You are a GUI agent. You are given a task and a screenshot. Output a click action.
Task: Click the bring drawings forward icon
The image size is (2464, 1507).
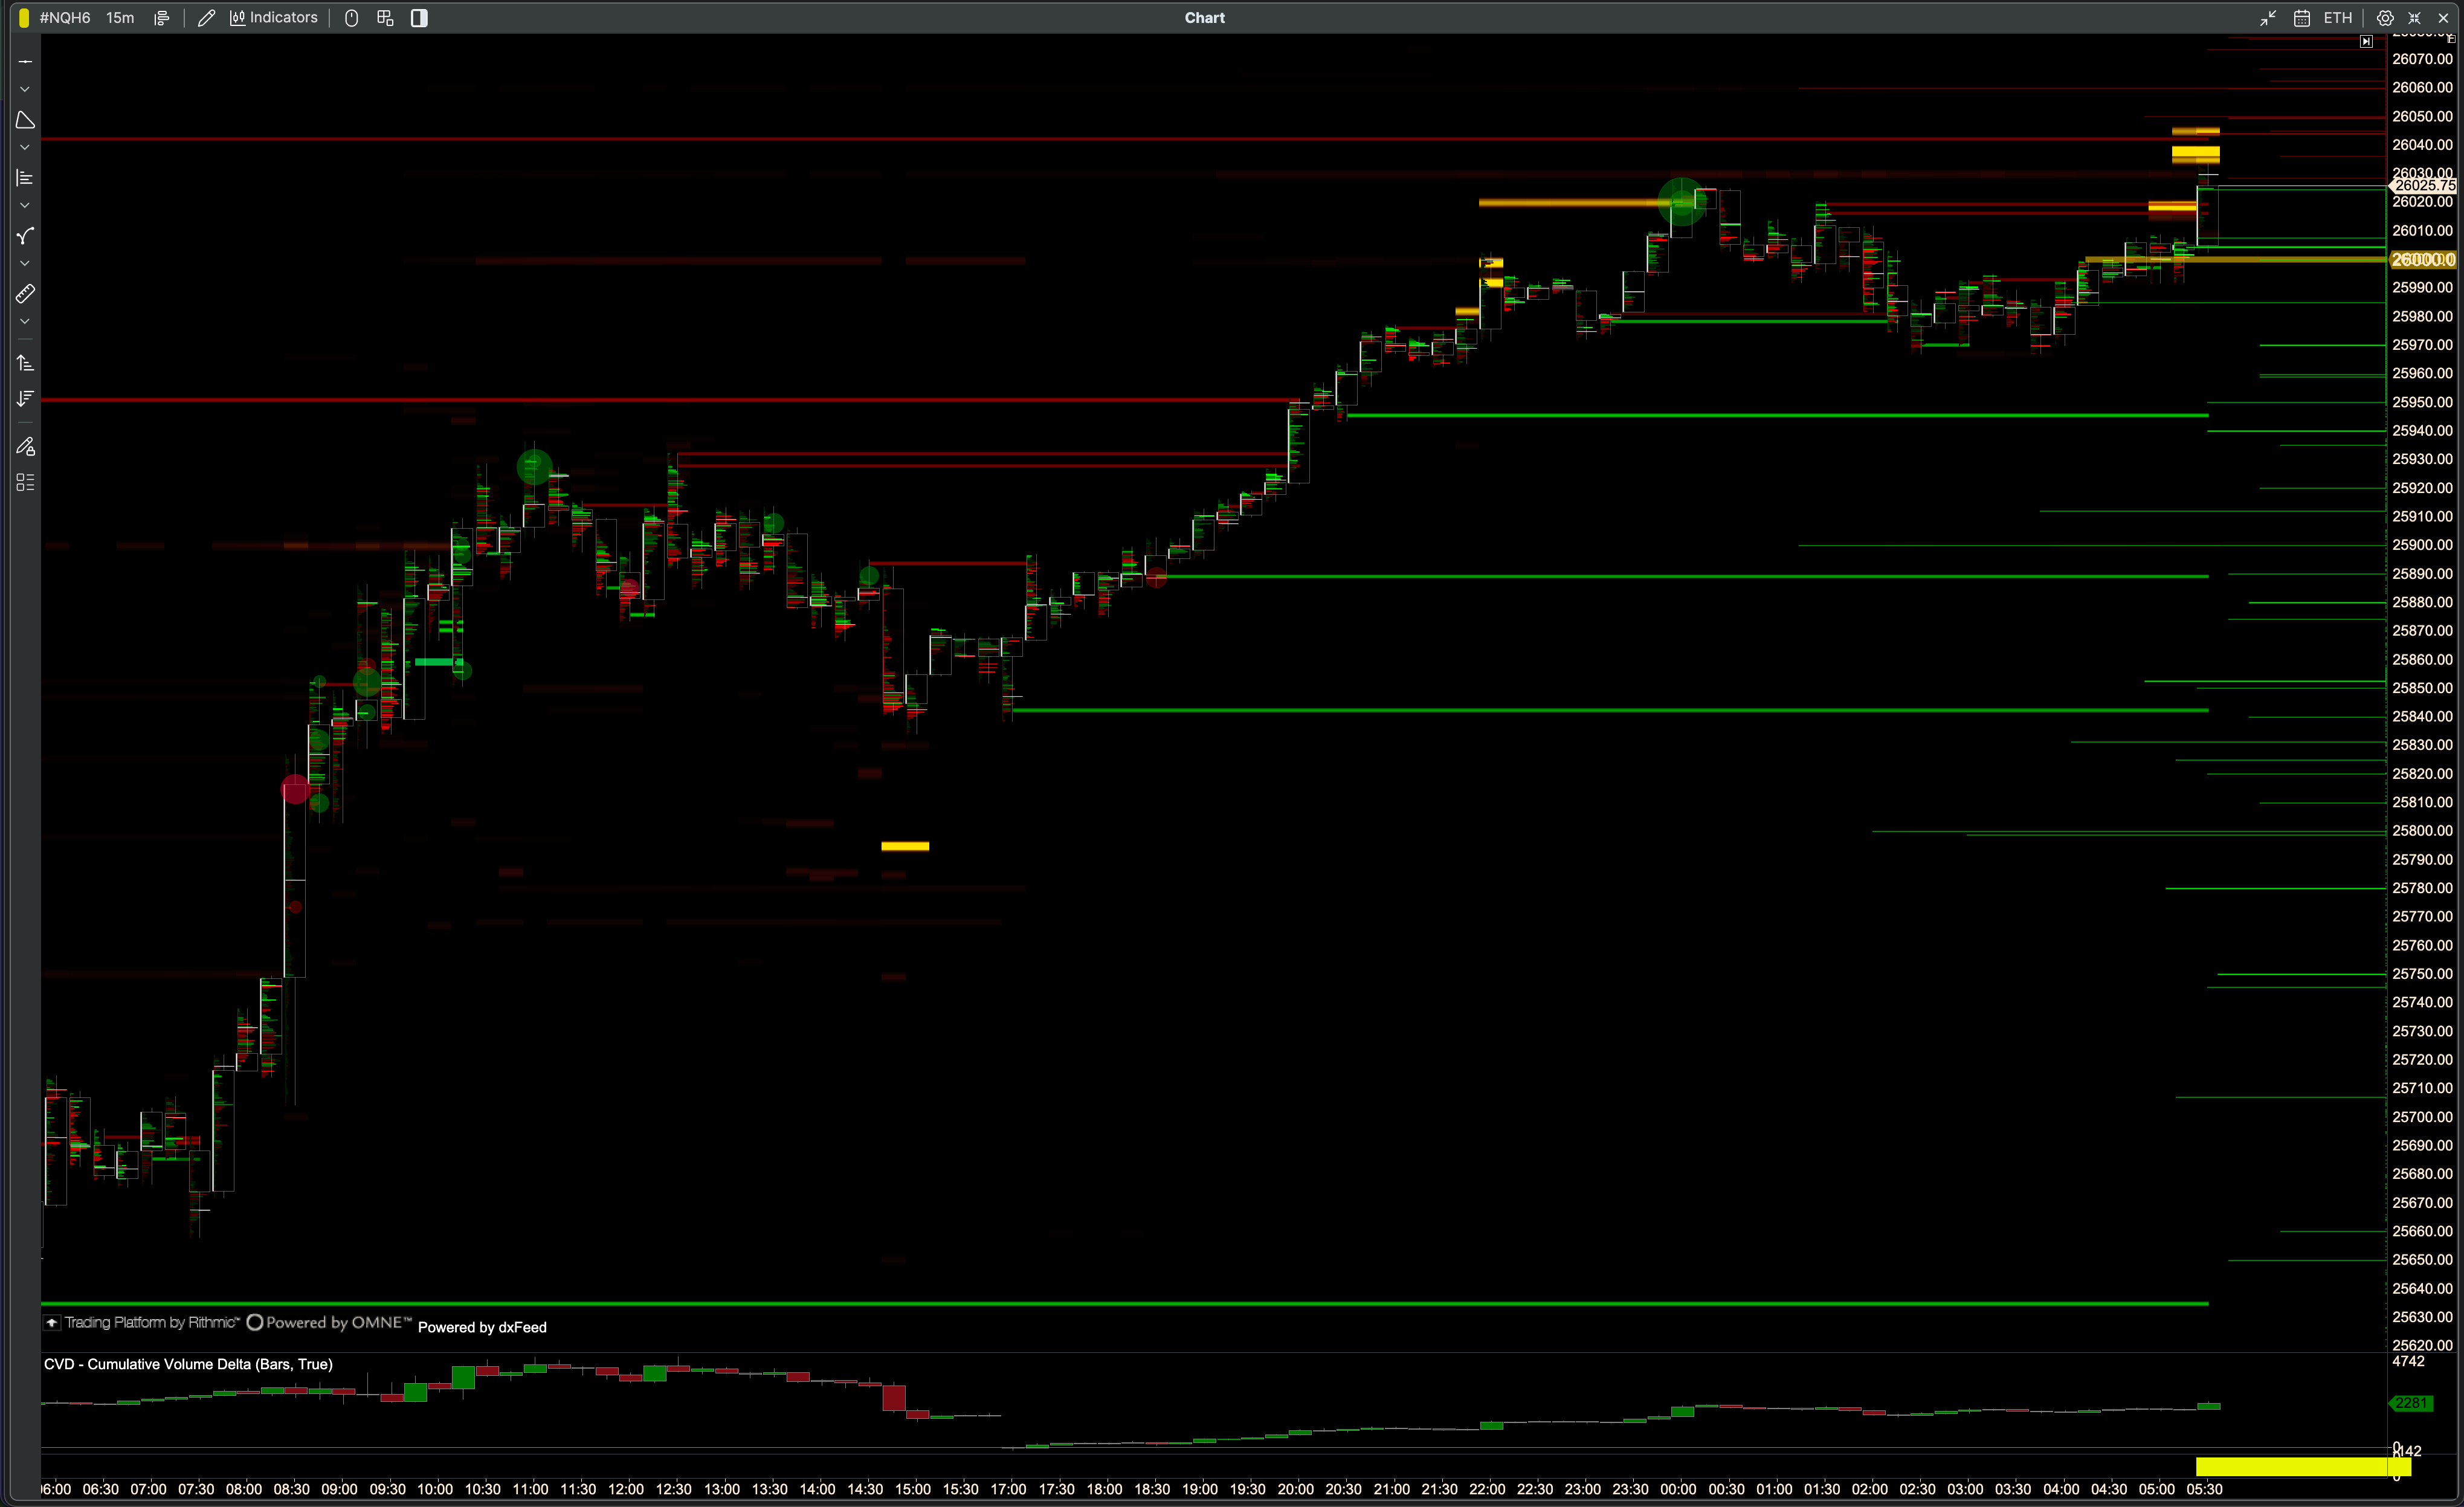25,363
